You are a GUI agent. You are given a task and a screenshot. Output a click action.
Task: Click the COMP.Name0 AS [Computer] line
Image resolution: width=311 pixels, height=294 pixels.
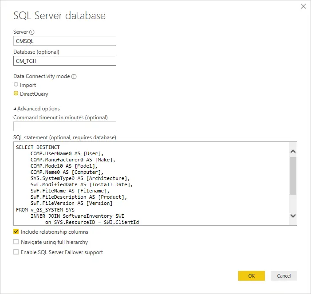click(67, 172)
